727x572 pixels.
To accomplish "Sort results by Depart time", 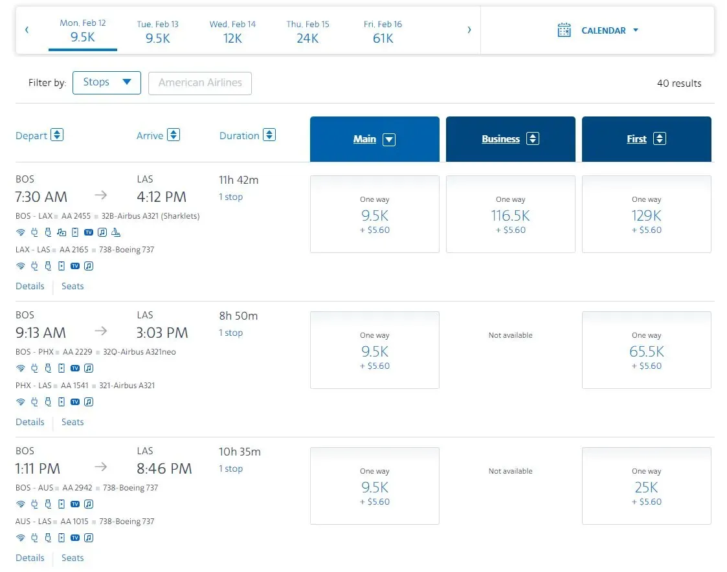I will (x=57, y=135).
